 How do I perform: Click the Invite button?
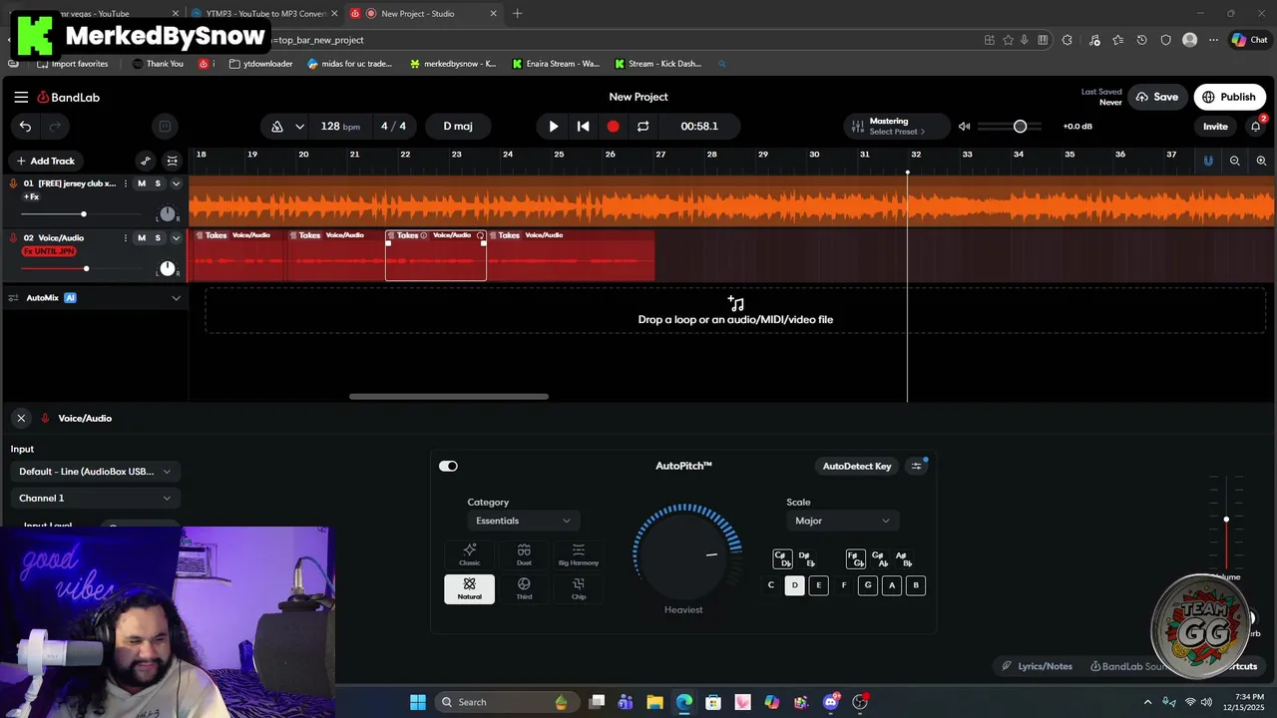[1215, 127]
